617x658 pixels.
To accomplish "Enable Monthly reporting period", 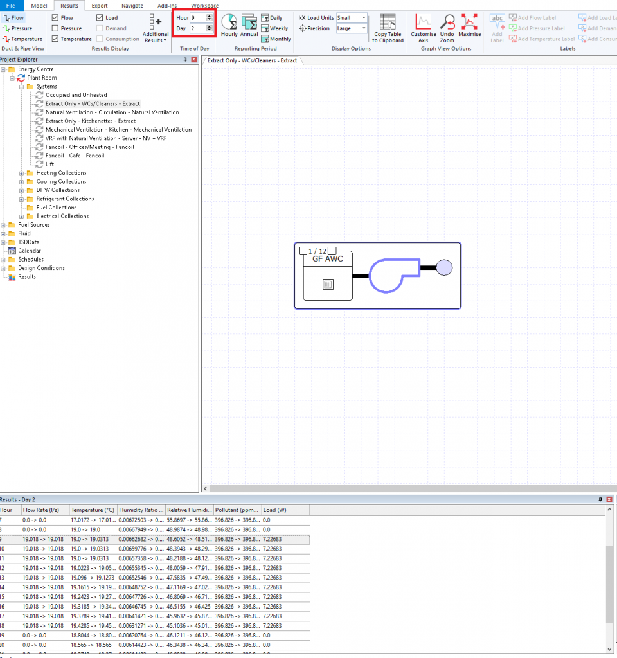I will 276,39.
